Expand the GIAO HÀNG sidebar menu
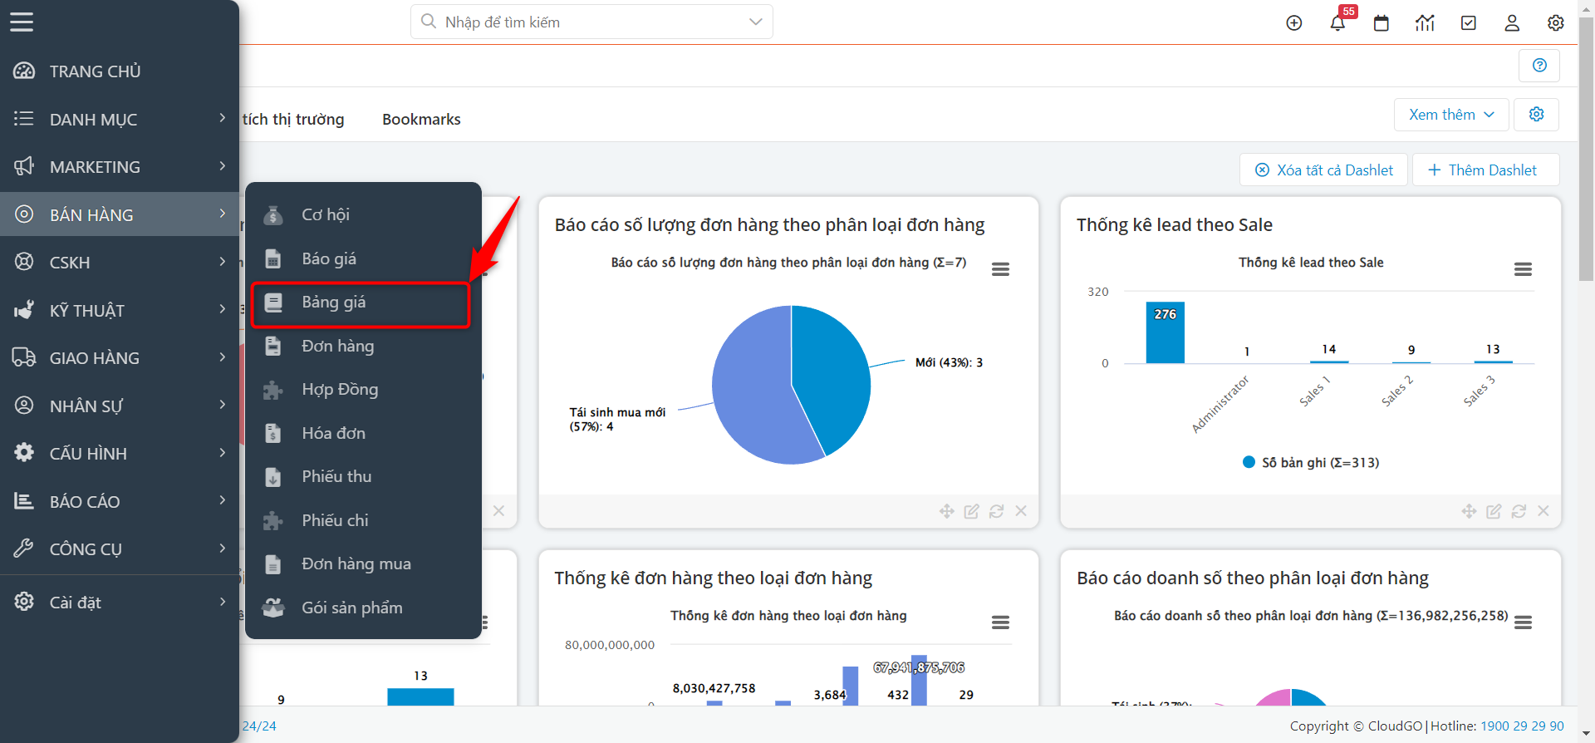 120,357
